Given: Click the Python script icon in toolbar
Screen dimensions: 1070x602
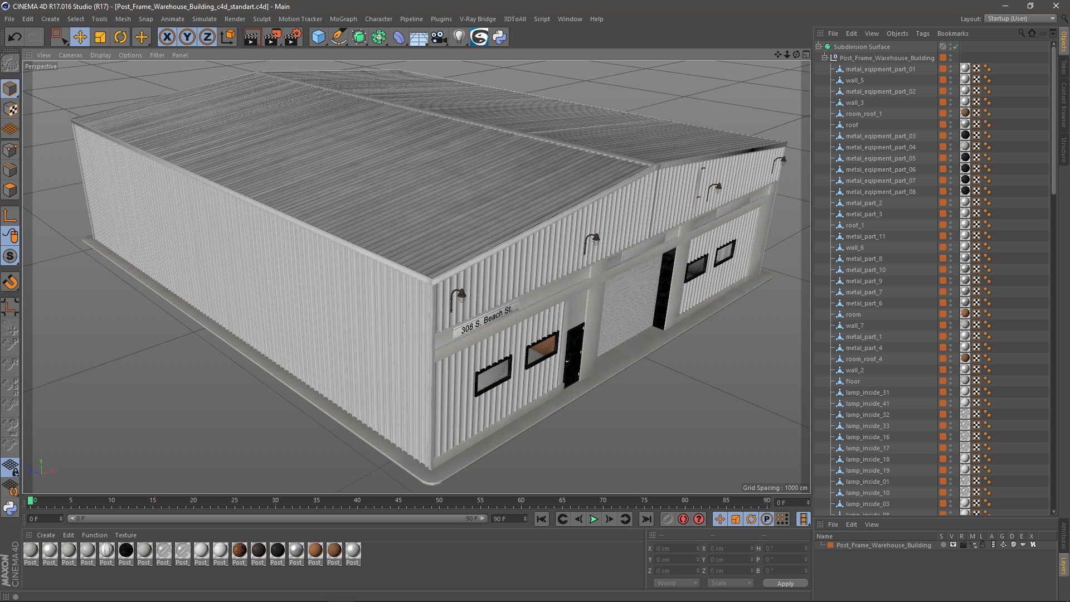Looking at the screenshot, I should (x=499, y=37).
